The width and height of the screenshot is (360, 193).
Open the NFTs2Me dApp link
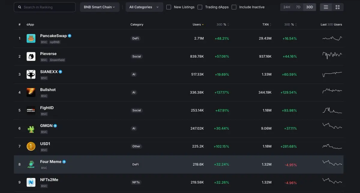[x=49, y=180]
